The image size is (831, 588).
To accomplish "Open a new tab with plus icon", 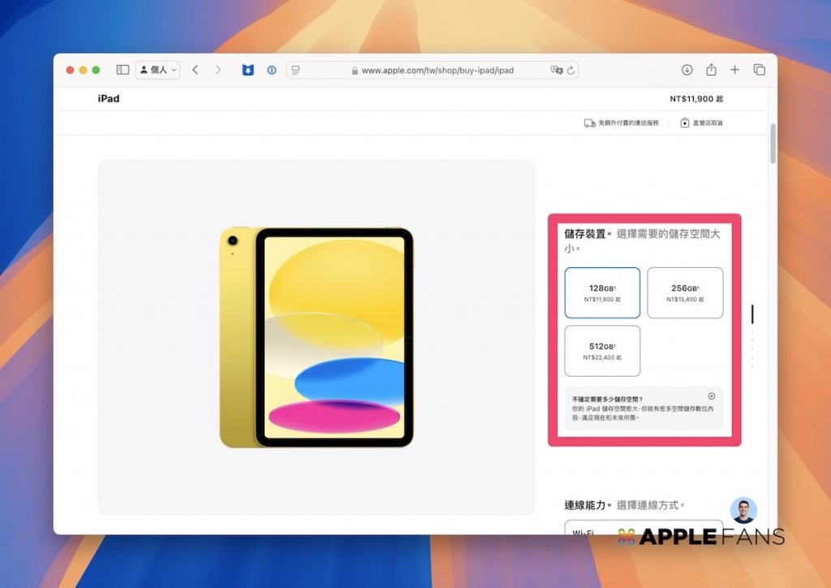I will [x=734, y=70].
